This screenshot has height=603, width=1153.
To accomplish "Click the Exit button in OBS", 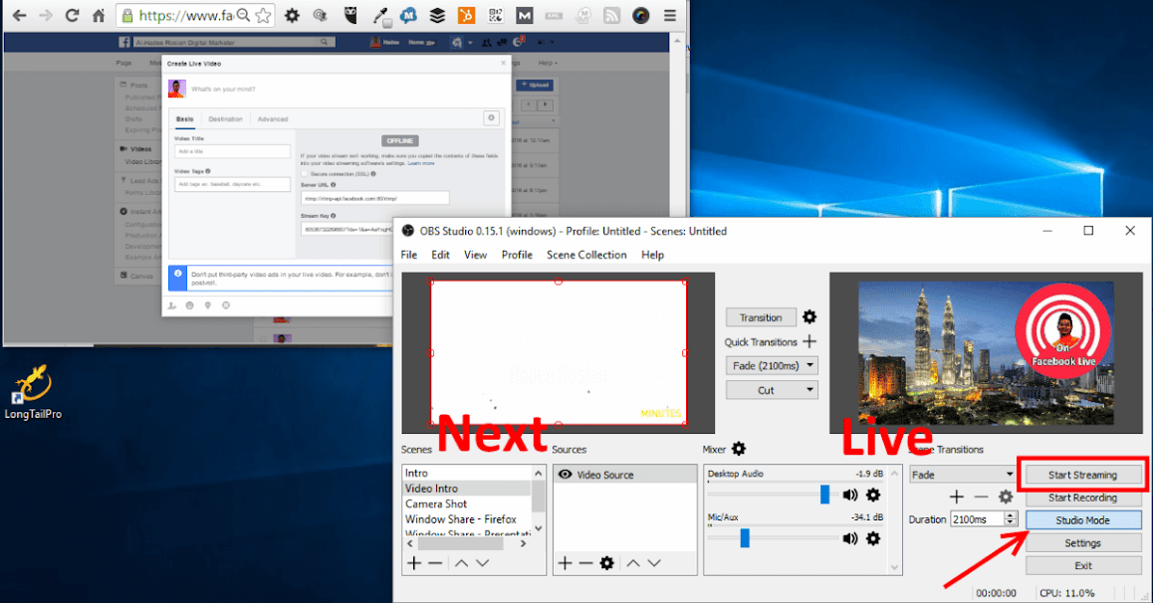I will [x=1083, y=565].
